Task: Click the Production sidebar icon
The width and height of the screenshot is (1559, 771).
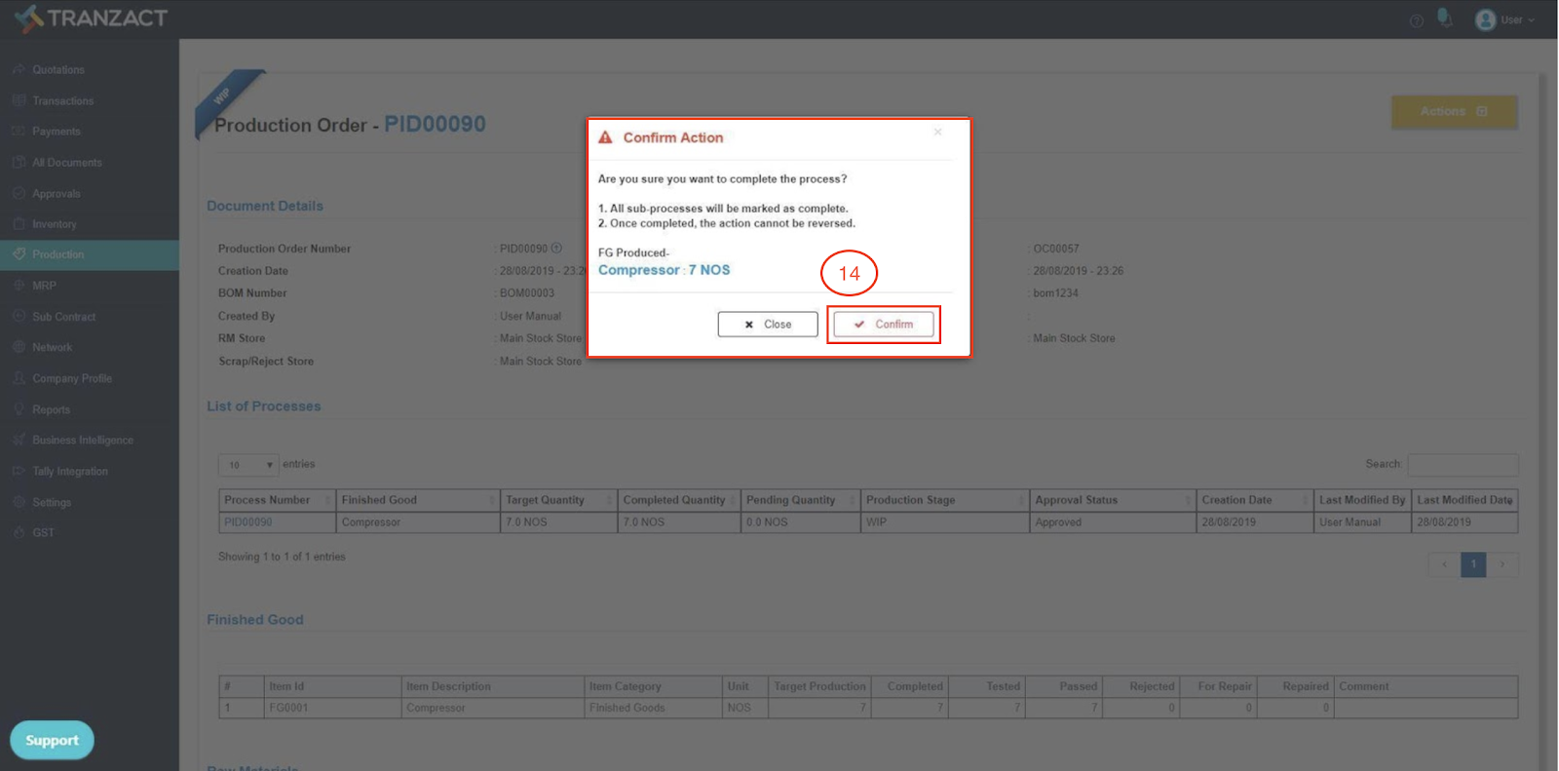Action: click(19, 253)
